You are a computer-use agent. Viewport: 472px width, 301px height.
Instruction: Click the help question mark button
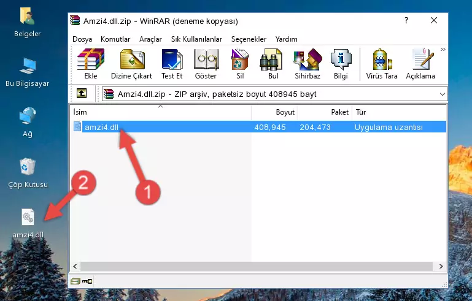point(406,20)
